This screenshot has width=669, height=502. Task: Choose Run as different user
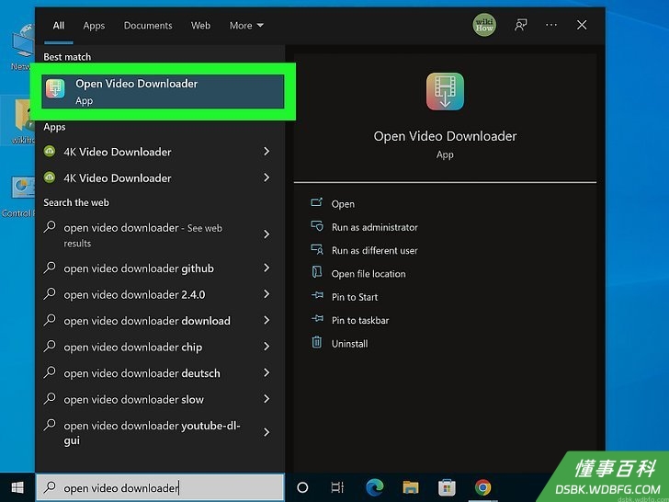[375, 251]
